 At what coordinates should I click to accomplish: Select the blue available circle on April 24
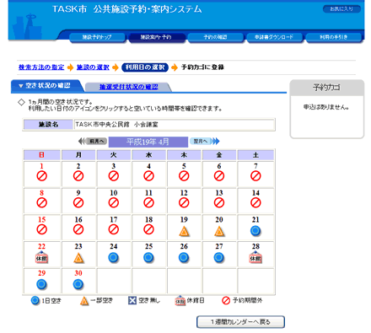pyautogui.click(x=114, y=258)
